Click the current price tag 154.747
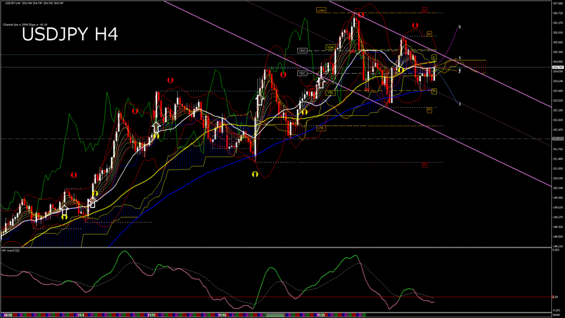This screenshot has width=565, height=318. [558, 67]
